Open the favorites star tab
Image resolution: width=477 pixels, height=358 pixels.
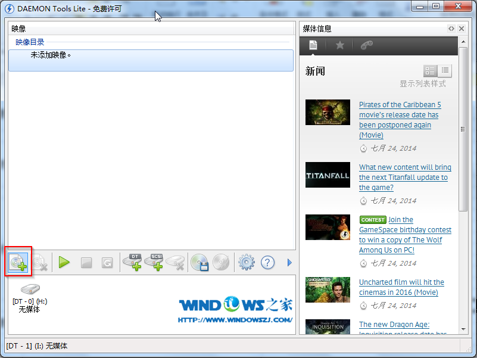pyautogui.click(x=340, y=45)
